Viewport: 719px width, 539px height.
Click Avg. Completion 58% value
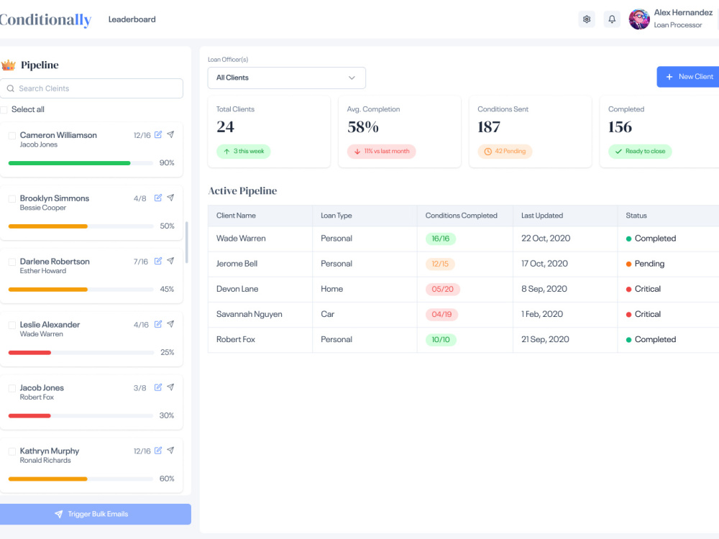[x=363, y=127]
